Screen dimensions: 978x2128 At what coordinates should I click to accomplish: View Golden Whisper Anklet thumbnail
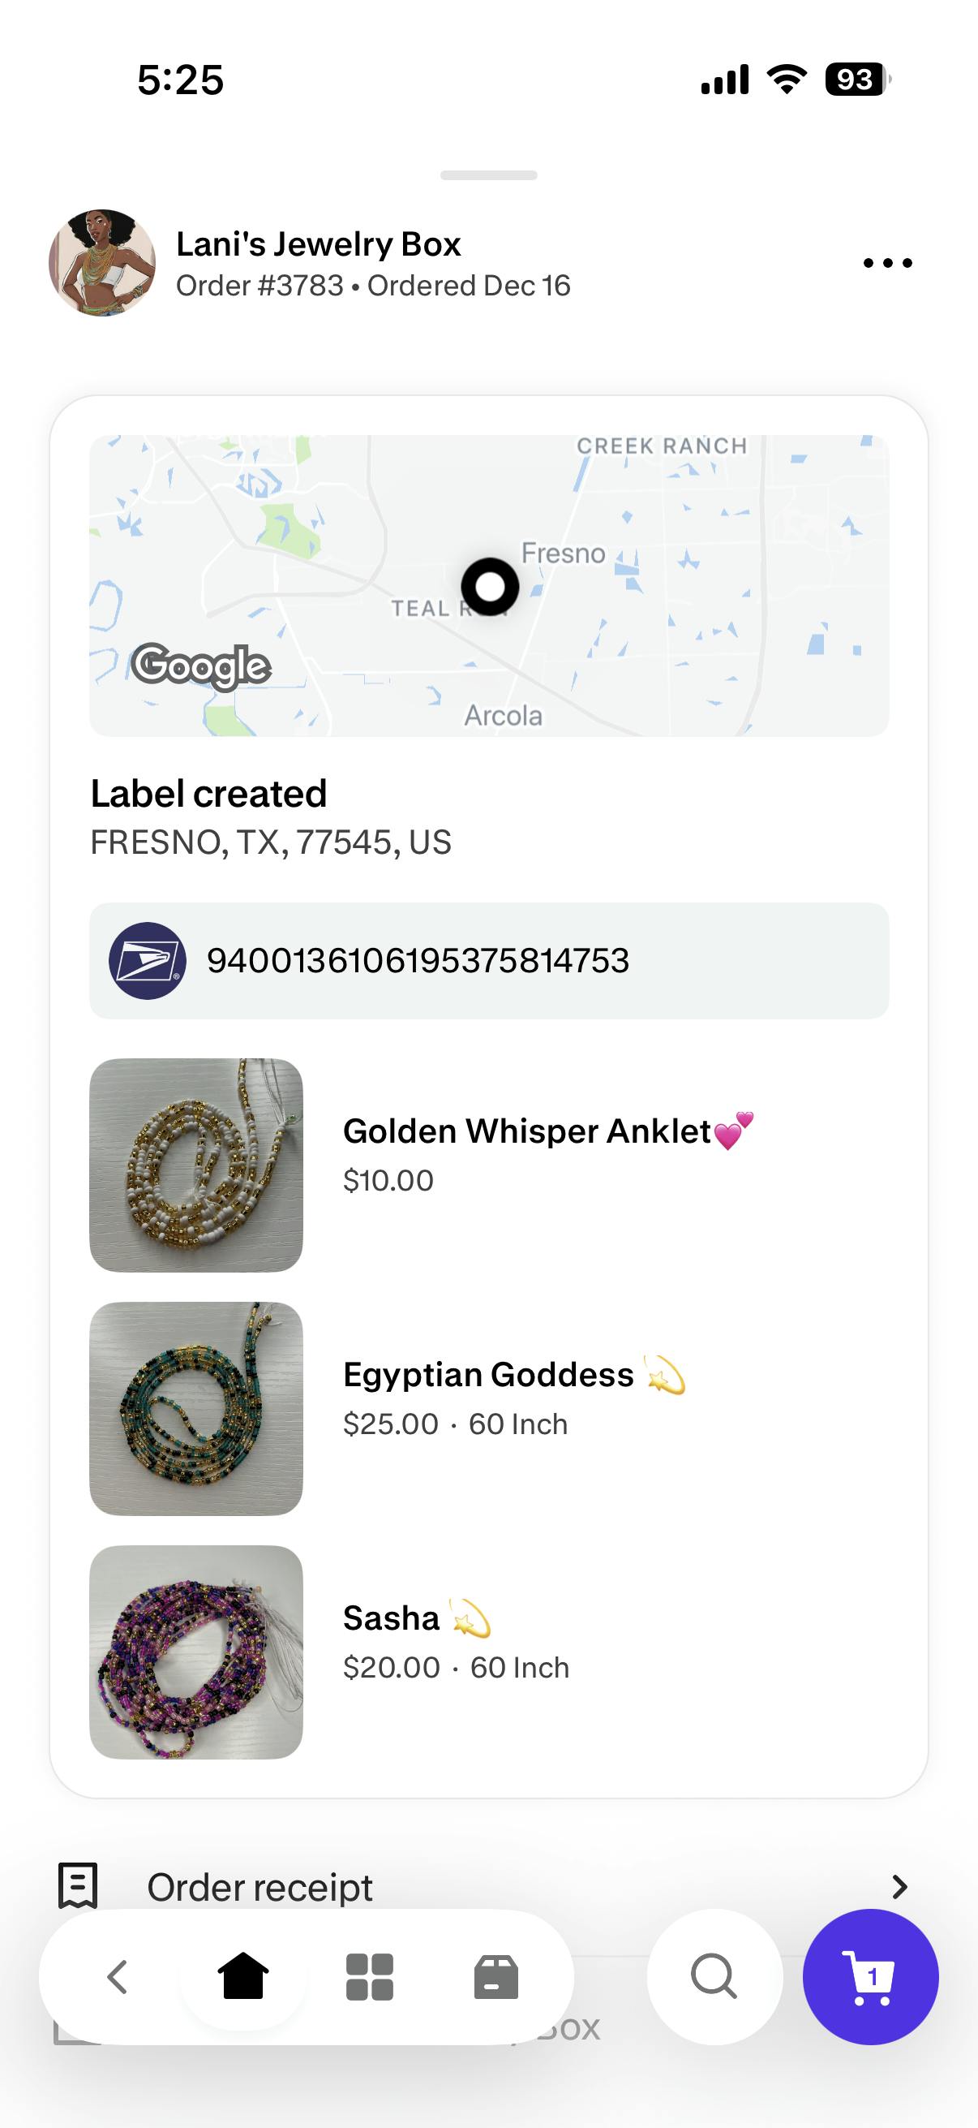196,1165
